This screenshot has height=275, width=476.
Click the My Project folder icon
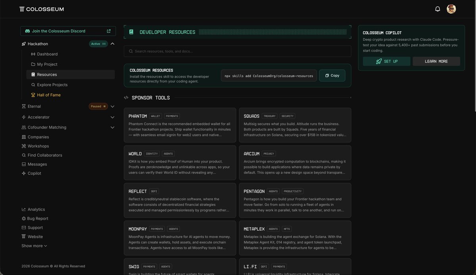point(33,64)
